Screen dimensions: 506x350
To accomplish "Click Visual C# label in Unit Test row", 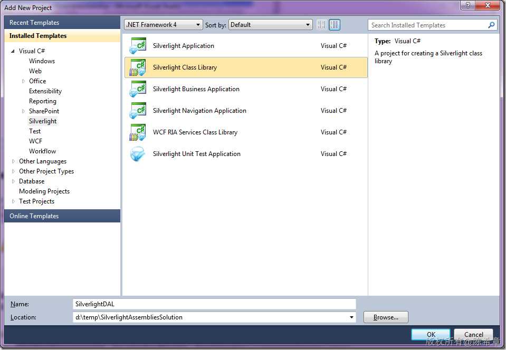I will click(333, 154).
